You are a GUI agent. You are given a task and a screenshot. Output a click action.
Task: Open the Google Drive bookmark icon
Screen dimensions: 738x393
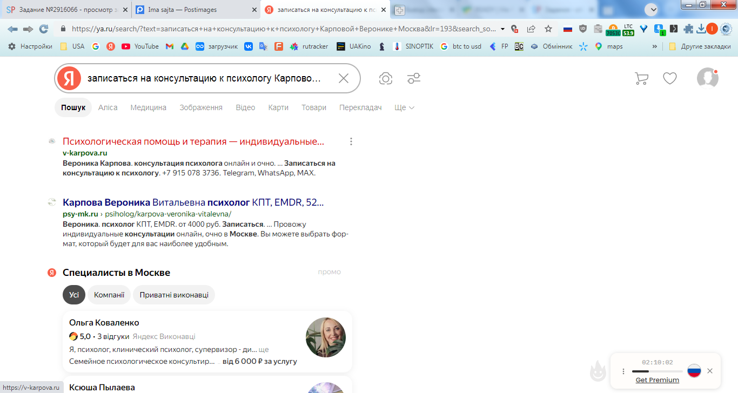click(x=184, y=46)
